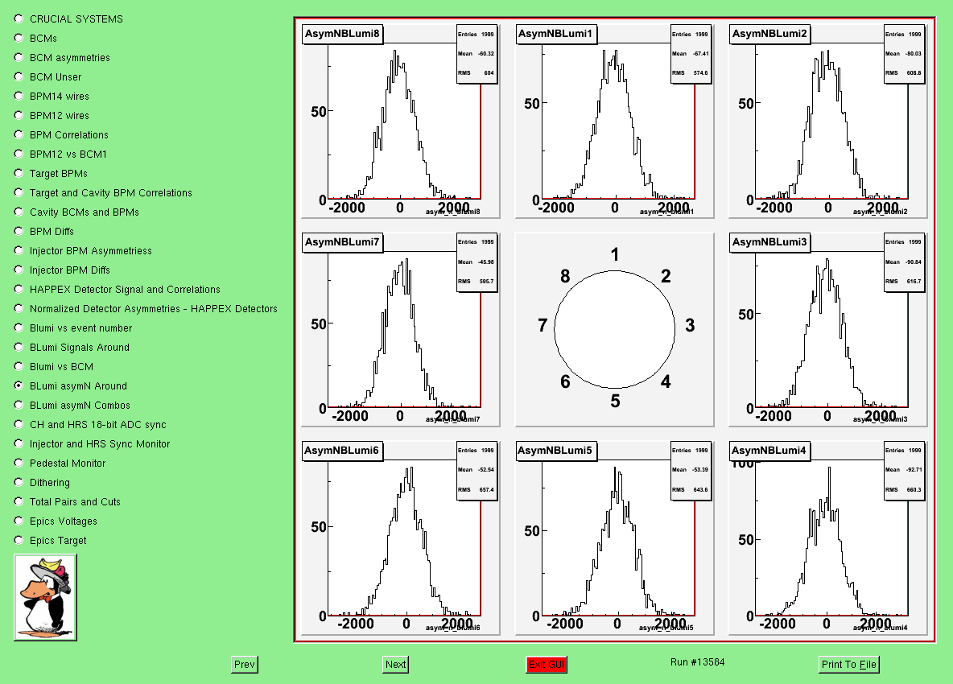Open Target and Cavity BPM Correlations
This screenshot has width=953, height=684.
[19, 192]
